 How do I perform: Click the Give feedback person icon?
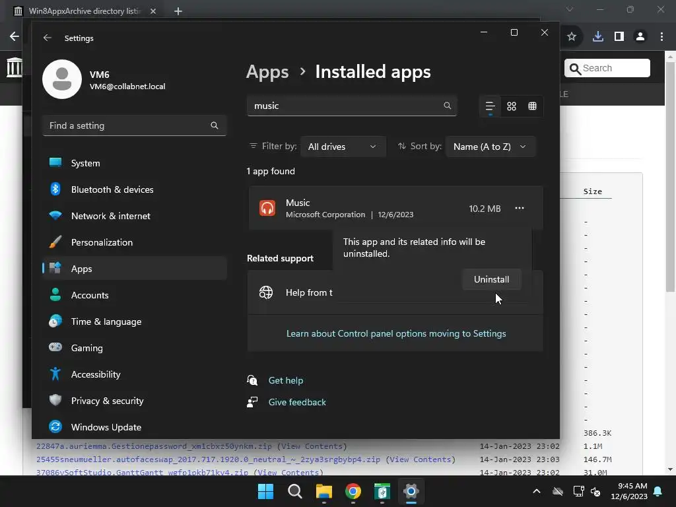(x=252, y=402)
